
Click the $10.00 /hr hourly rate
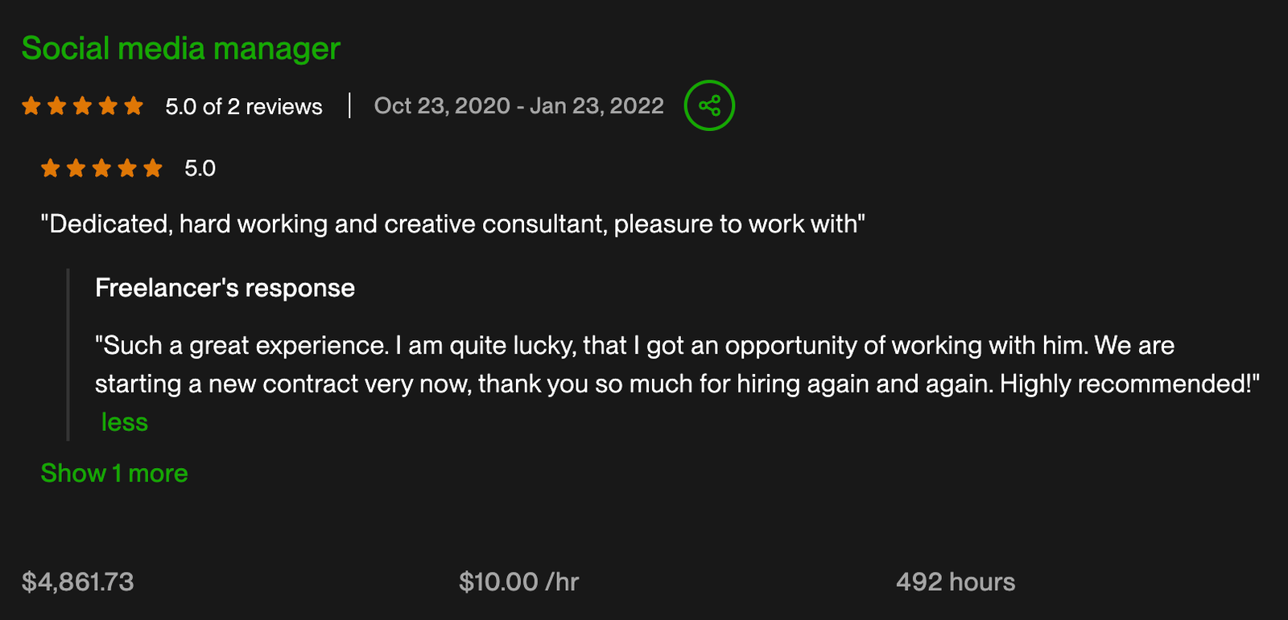coord(519,581)
